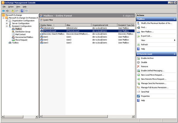Click the blue Help toolbar icon

[22, 11]
